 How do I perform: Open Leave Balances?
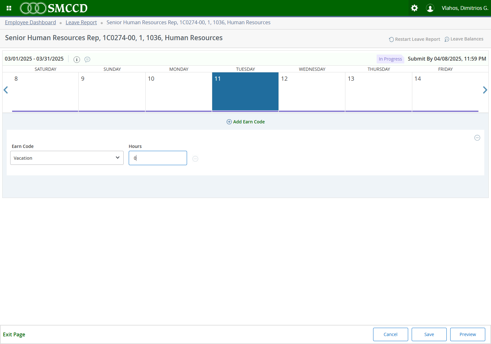tap(464, 39)
